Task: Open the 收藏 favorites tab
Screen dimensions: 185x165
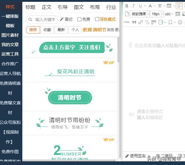Action: pos(47,30)
